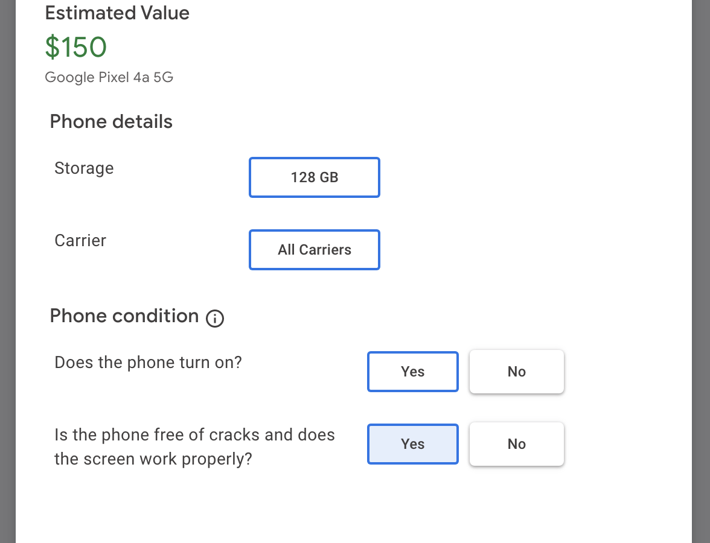Click the Phone details heading
Viewport: 710px width, 543px height.
[x=111, y=122]
